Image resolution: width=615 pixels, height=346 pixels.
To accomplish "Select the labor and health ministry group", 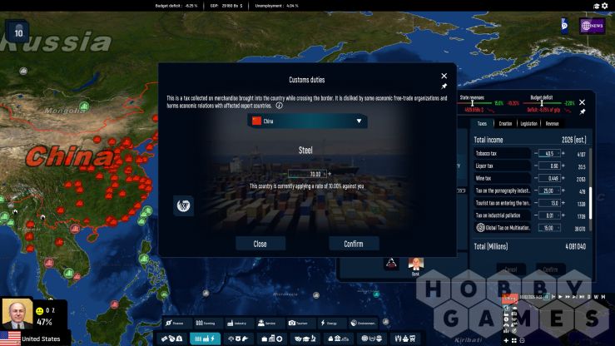I will pos(271,339).
